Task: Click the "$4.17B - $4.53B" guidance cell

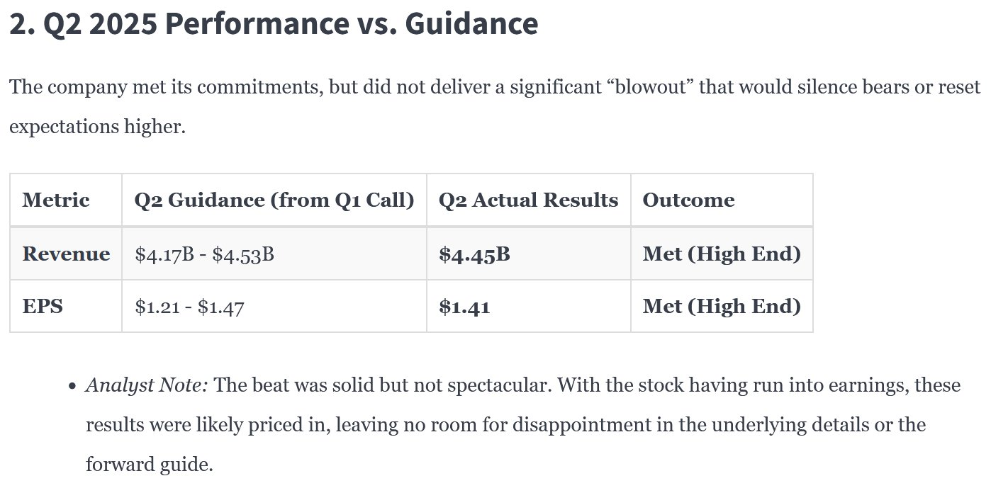Action: pyautogui.click(x=204, y=254)
